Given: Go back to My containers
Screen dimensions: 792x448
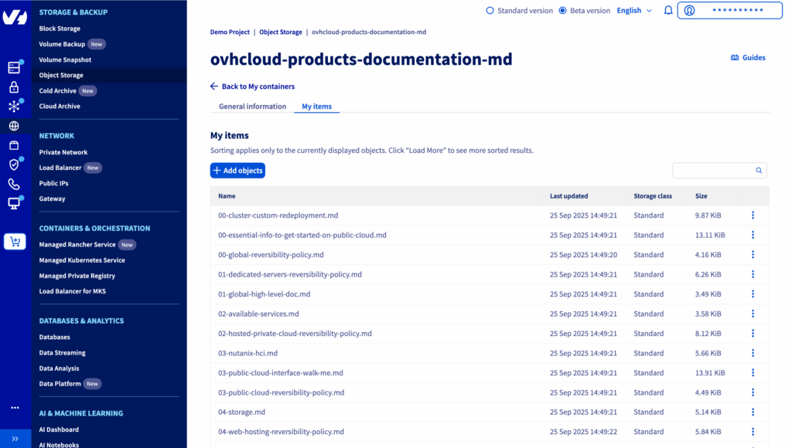Looking at the screenshot, I should pyautogui.click(x=252, y=87).
